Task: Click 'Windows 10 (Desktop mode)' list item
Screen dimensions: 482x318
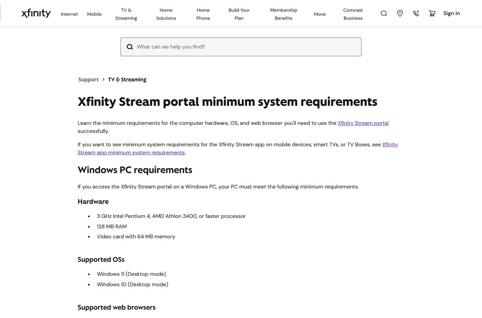Action: pos(133,285)
